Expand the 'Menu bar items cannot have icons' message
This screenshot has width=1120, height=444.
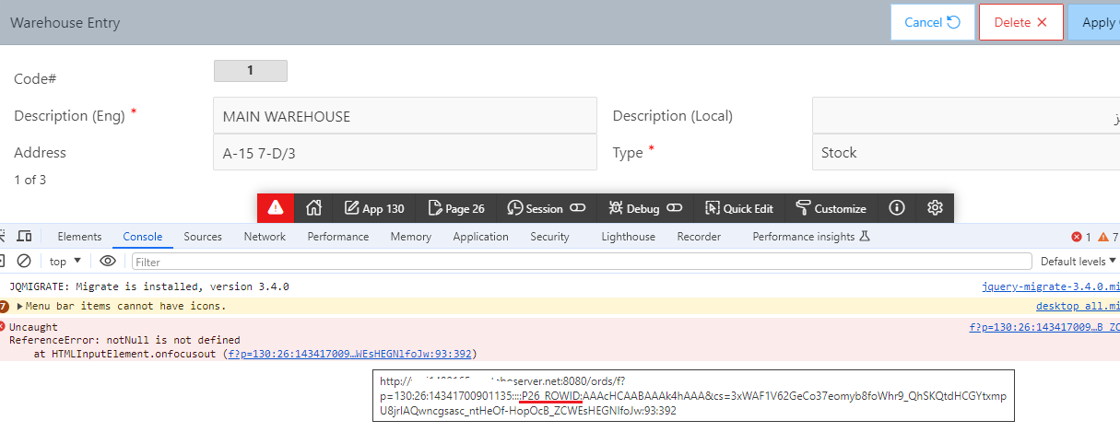(x=20, y=306)
